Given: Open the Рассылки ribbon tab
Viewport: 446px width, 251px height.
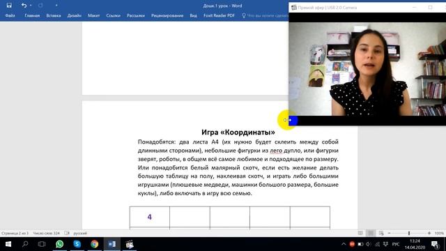Looking at the screenshot, I should [136, 15].
